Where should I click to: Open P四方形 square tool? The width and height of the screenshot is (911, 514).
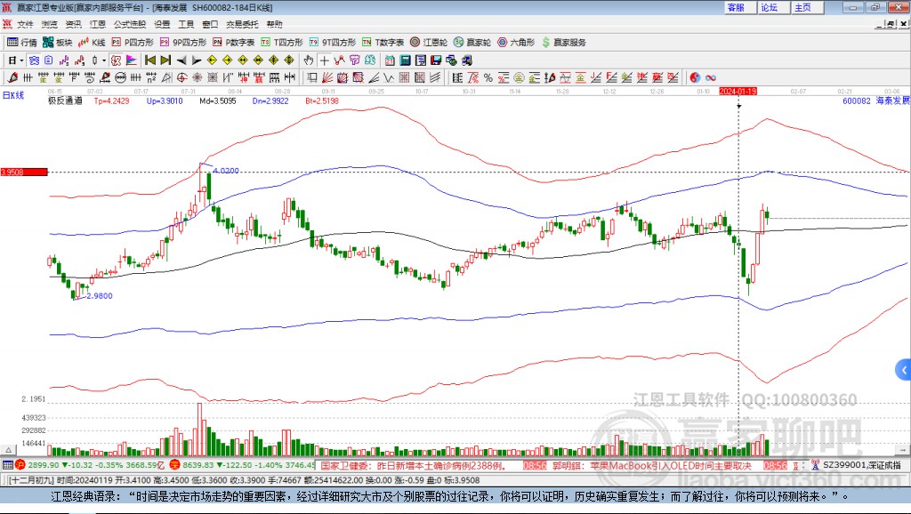(x=133, y=43)
